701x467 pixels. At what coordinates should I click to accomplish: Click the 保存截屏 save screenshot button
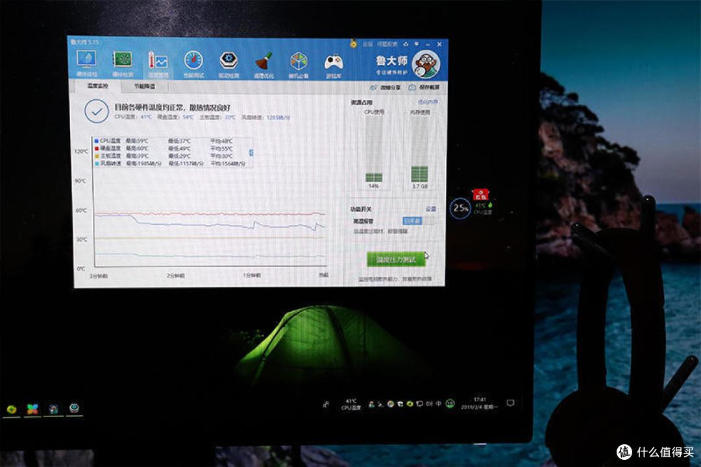(x=424, y=87)
